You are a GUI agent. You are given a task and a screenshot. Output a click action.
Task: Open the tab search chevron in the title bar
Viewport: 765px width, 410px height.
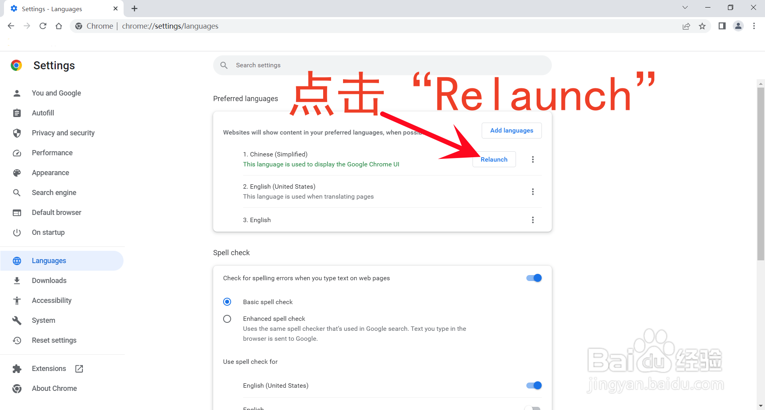point(685,8)
